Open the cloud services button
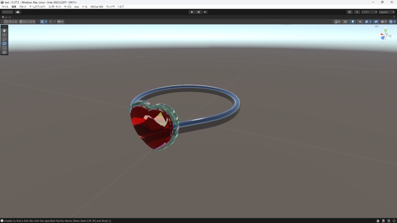 coord(18,12)
